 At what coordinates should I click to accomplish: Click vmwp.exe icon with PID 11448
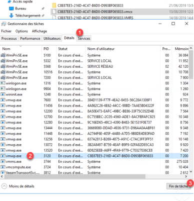[x=3, y=134]
